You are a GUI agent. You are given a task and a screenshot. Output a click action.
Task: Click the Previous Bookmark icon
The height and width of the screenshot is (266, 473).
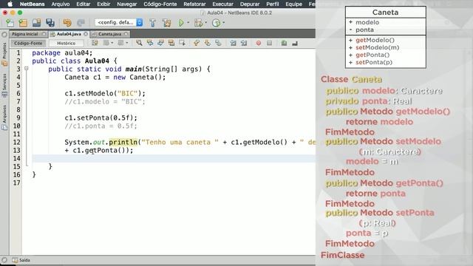click(197, 43)
